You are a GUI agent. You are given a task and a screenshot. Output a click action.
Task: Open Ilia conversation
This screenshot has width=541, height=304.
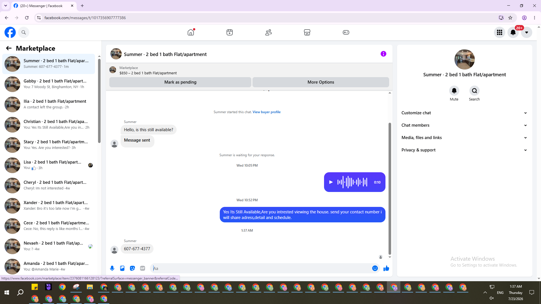coord(49,104)
